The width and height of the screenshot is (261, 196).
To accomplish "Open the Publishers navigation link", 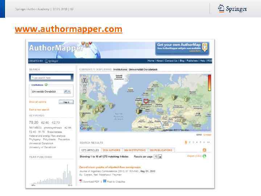I will point(192,61).
